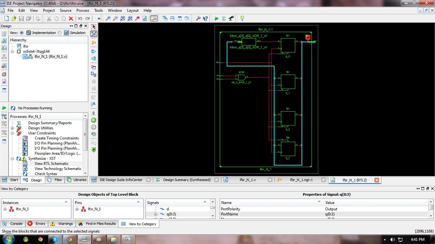Click the red Delete X toolbar icon

(x=71, y=18)
